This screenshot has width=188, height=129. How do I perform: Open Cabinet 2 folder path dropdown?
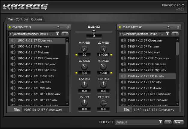point(168,34)
